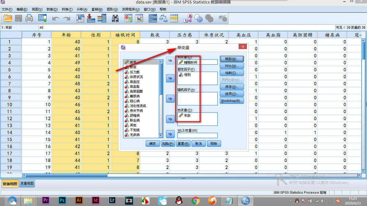367x206 pixels.
Task: Click 粘贴(P) button
Action: [168, 144]
